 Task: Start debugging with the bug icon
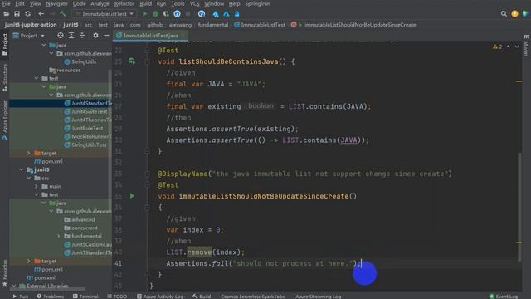coord(155,14)
